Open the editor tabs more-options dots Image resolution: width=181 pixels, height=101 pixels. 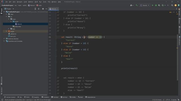pos(176,9)
